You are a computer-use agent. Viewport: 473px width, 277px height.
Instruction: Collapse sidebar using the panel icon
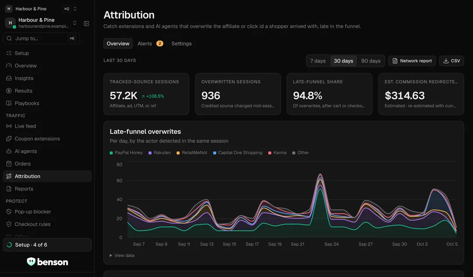tap(86, 24)
